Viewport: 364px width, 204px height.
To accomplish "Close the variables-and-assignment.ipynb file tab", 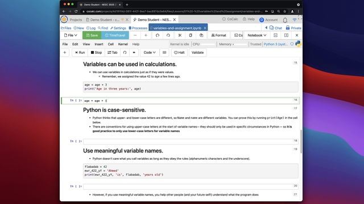I will (205, 28).
